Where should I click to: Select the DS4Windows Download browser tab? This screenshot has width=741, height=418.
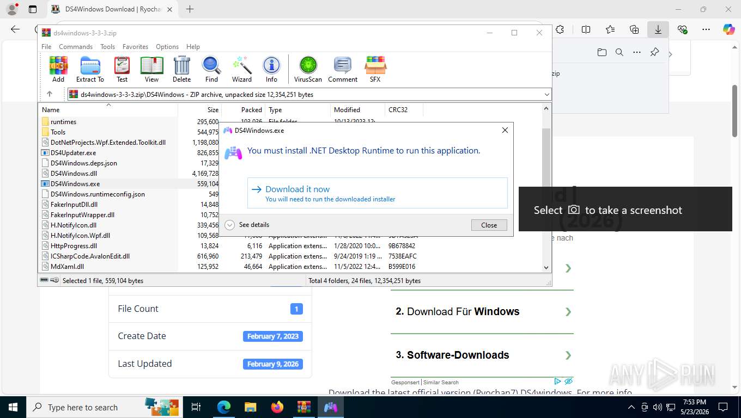tap(112, 9)
